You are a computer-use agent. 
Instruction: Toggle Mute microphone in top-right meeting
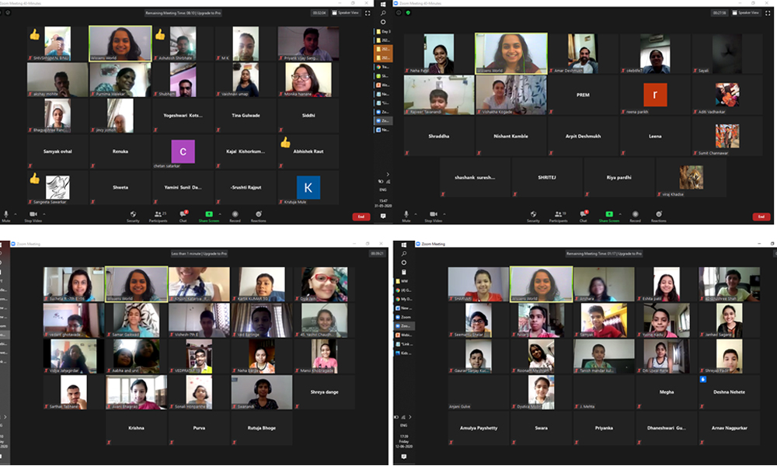(406, 215)
